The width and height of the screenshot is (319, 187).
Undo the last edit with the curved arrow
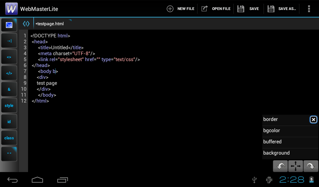tap(280, 166)
